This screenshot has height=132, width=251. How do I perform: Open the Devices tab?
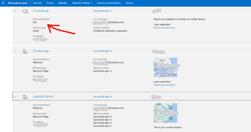point(129,3)
